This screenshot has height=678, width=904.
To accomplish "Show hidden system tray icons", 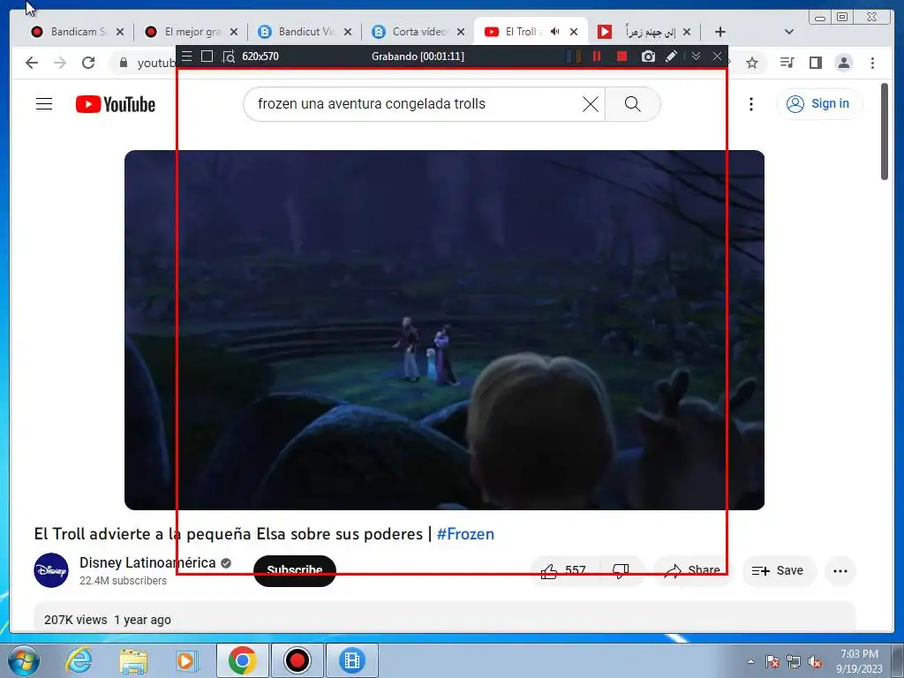I will 750,661.
